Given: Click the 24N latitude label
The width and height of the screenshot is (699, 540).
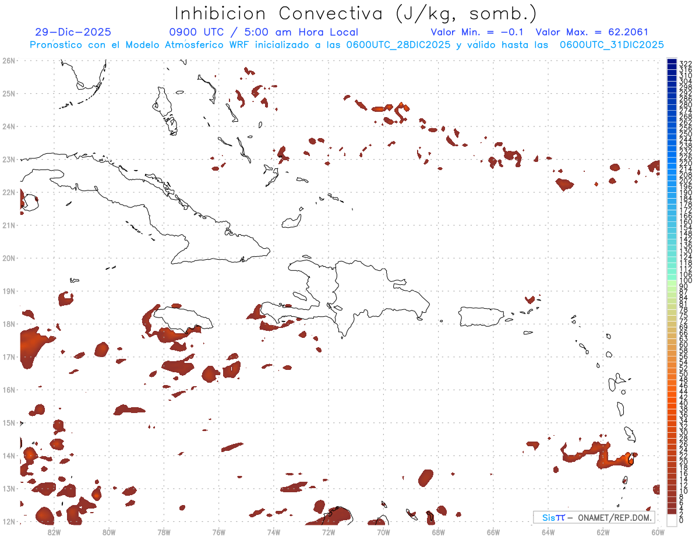Looking at the screenshot, I should [x=9, y=126].
